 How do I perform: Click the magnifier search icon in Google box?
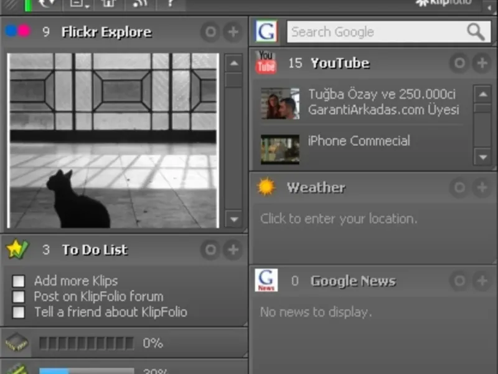pos(476,32)
